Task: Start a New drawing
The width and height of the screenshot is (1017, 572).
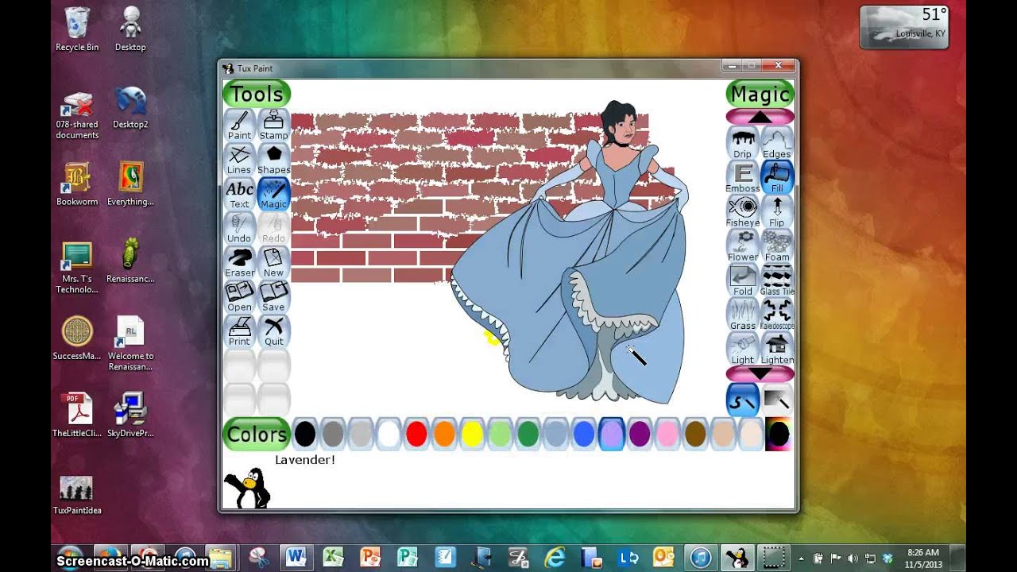Action: (273, 261)
